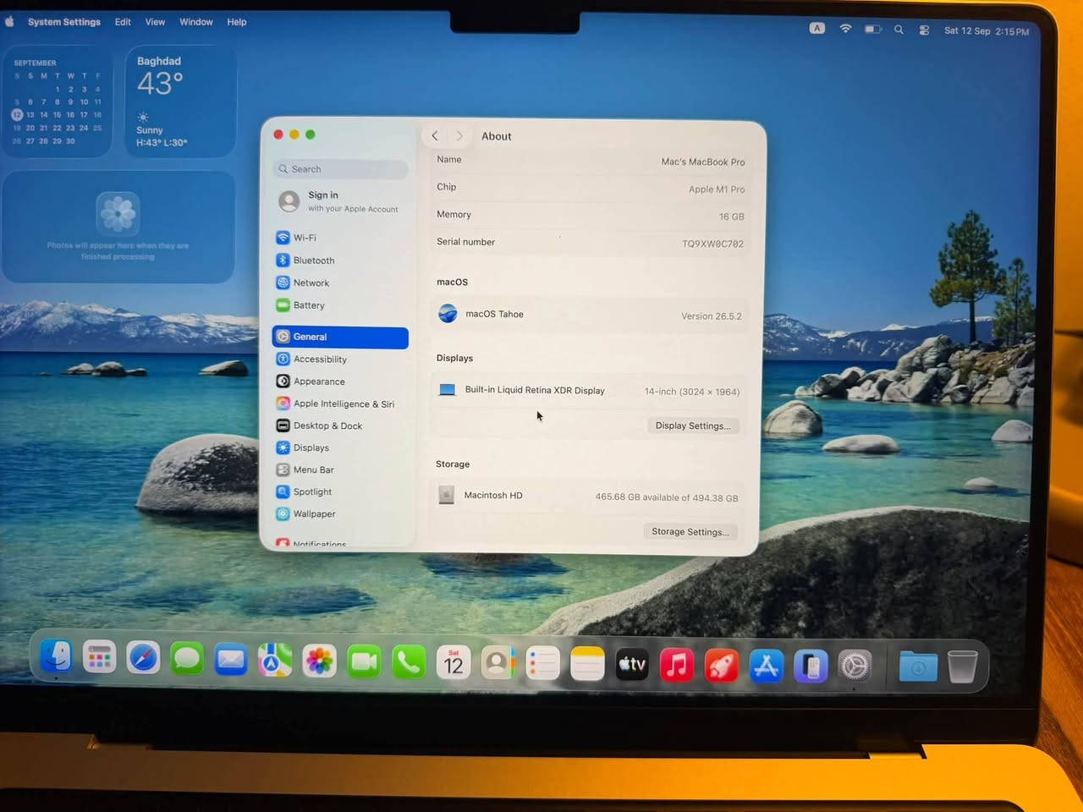Click the Display Settings... button
Image resolution: width=1083 pixels, height=812 pixels.
pos(693,425)
